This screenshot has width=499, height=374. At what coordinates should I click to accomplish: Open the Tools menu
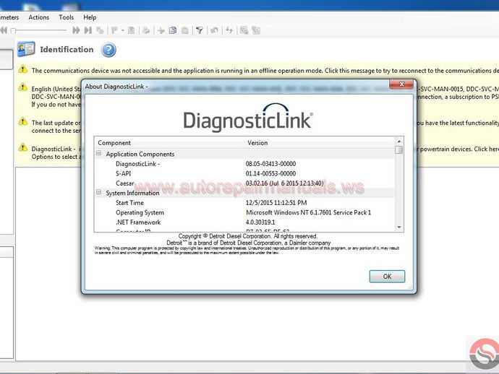[x=67, y=17]
